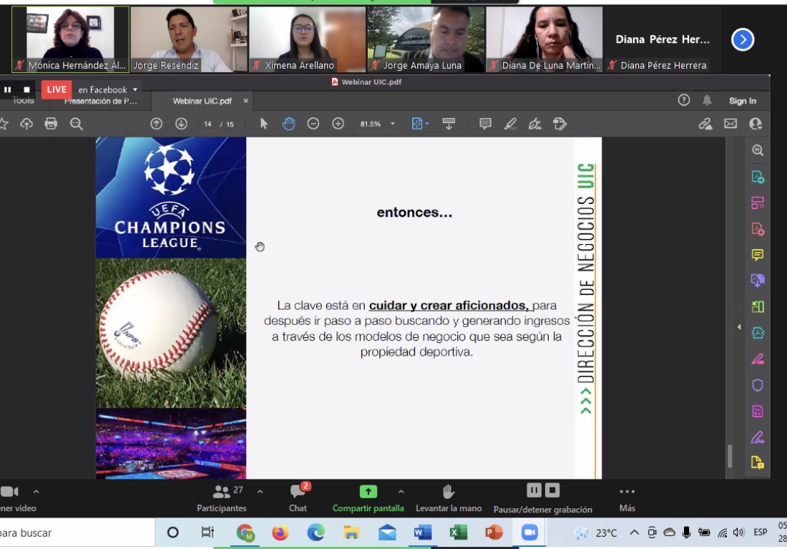Open the share with others person icon
Screen dimensions: 787x549
(756, 124)
